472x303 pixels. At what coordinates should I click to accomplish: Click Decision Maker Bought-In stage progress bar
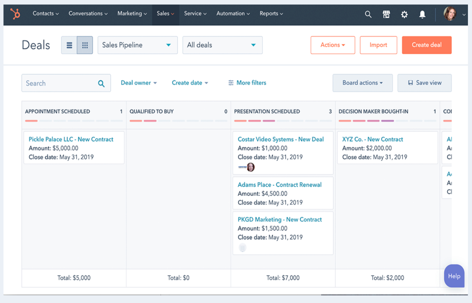(387, 121)
